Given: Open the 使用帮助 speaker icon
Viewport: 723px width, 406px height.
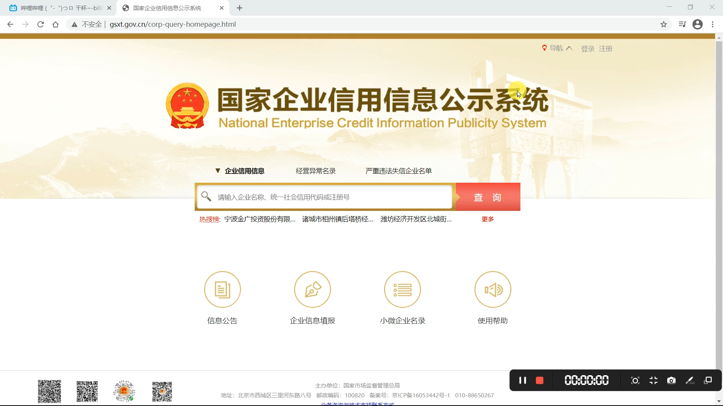Looking at the screenshot, I should 493,289.
